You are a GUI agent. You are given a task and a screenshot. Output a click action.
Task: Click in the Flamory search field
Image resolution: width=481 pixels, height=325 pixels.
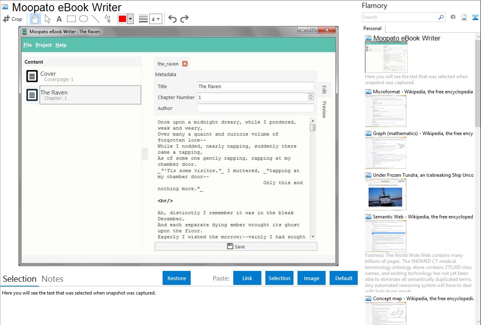(x=399, y=17)
